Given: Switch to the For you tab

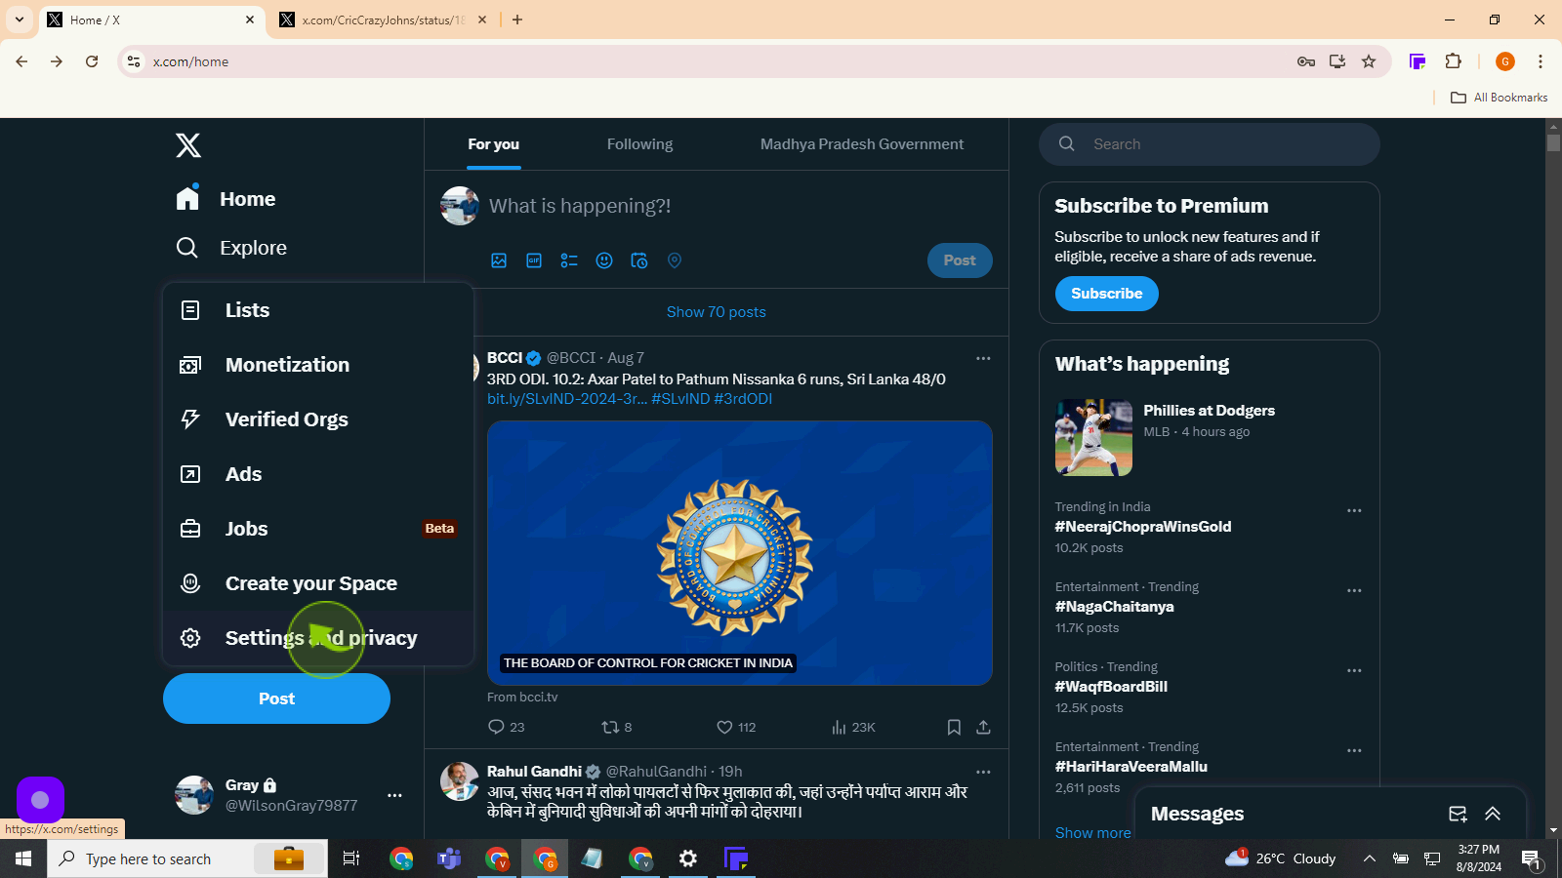Looking at the screenshot, I should click(x=493, y=144).
